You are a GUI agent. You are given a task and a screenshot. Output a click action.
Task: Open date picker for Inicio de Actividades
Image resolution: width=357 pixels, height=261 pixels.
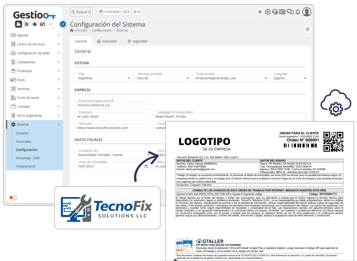(x=146, y=166)
